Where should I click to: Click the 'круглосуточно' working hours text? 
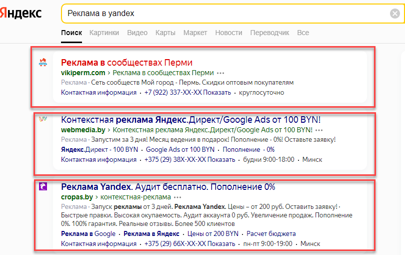coord(261,92)
